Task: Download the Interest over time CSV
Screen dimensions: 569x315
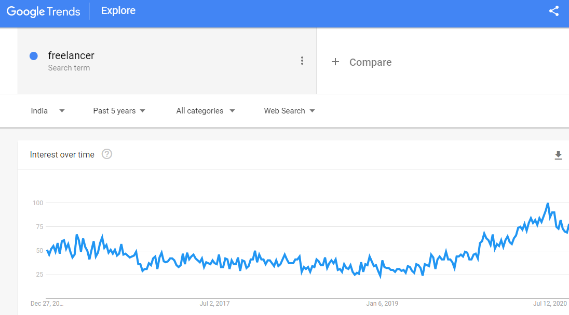Action: tap(558, 155)
